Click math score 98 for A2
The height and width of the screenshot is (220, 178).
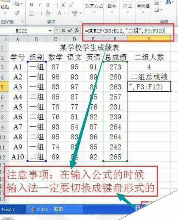tap(56, 77)
